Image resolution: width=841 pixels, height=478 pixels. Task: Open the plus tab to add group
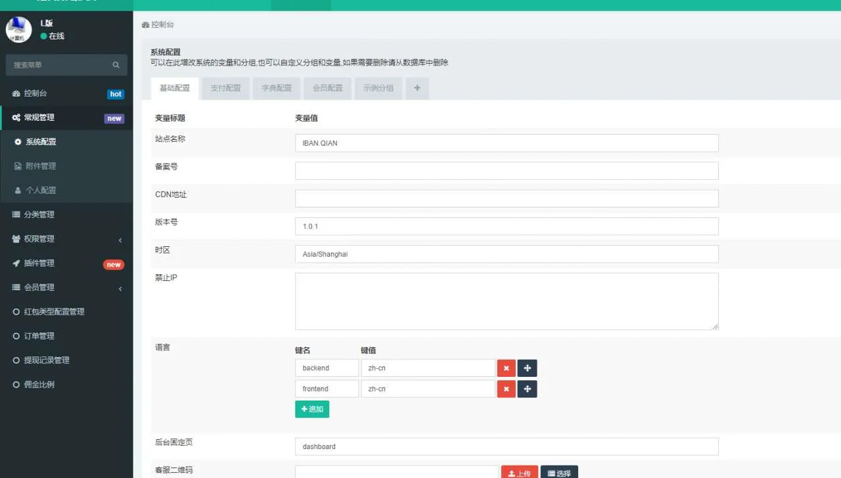click(x=417, y=88)
